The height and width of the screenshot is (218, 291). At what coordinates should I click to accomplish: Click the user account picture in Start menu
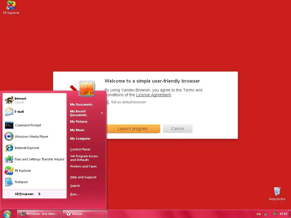point(87,89)
